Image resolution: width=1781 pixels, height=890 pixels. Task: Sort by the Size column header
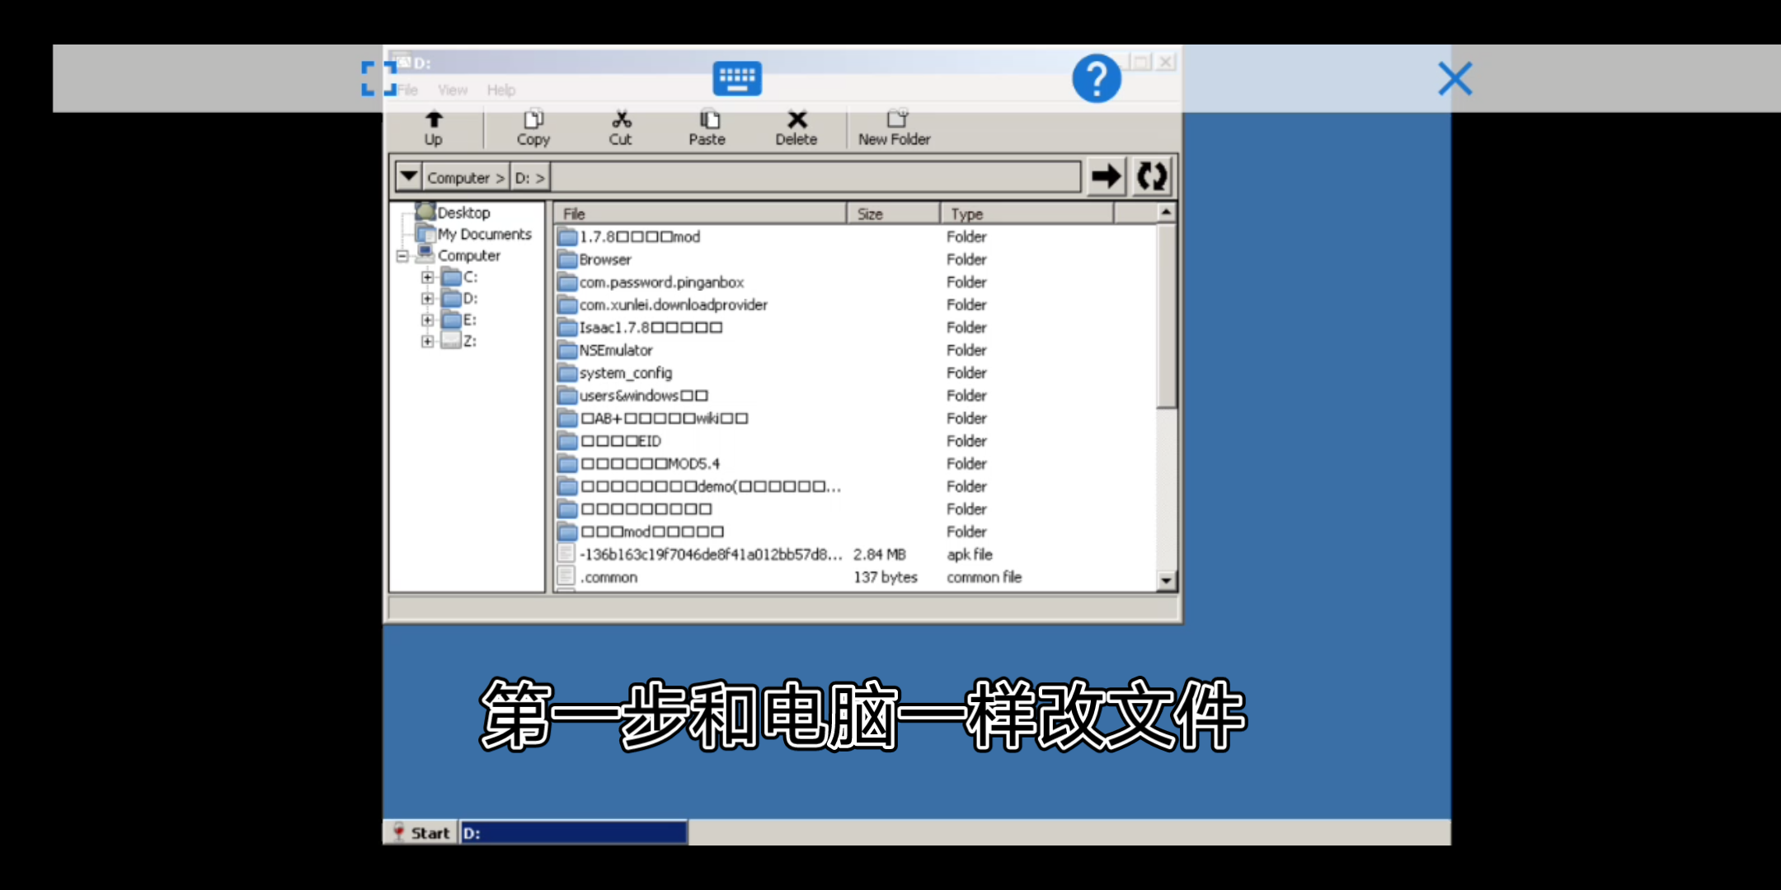(x=894, y=213)
